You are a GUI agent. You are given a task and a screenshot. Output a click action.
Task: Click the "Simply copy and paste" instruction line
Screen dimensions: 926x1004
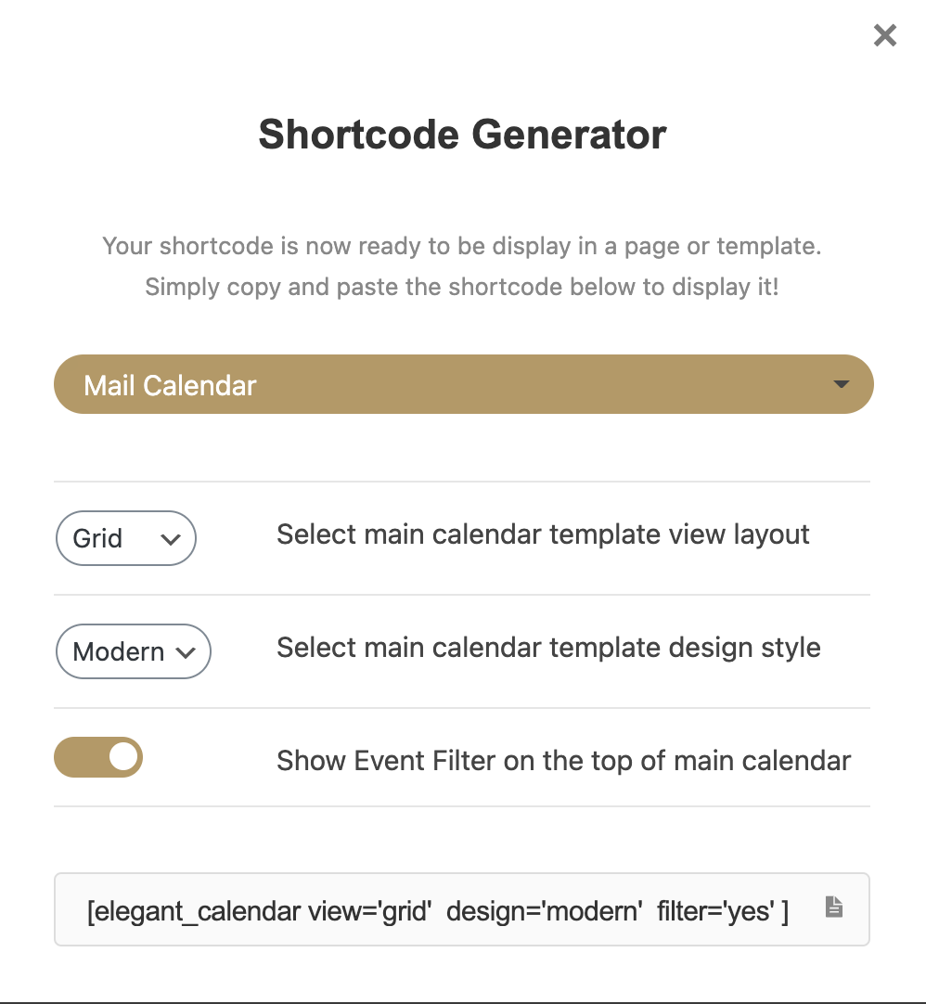(x=462, y=287)
